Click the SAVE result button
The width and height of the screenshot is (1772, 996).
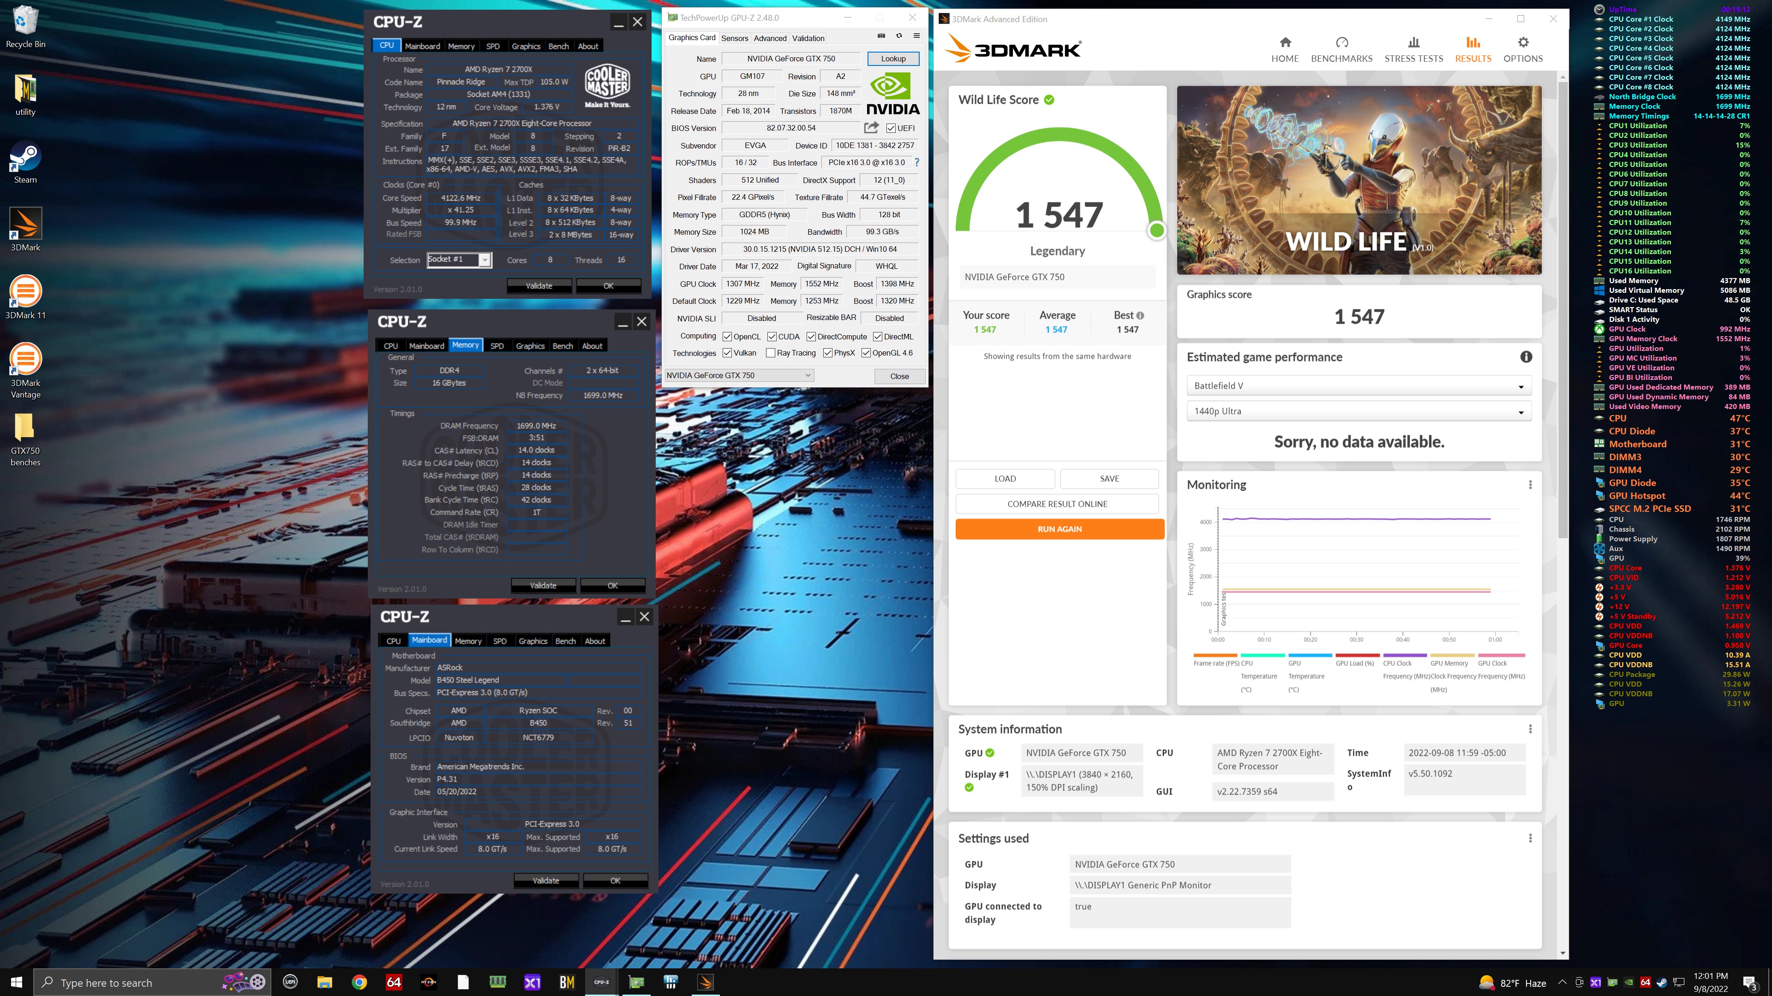[x=1109, y=479]
